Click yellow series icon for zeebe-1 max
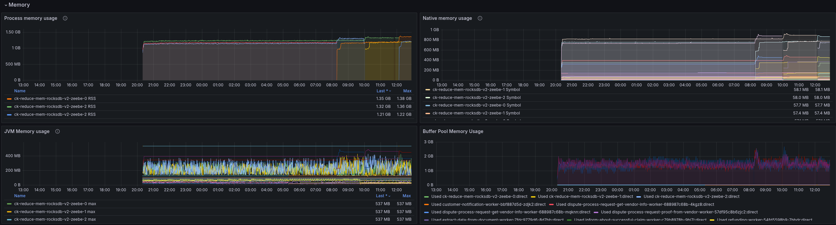 coord(9,212)
